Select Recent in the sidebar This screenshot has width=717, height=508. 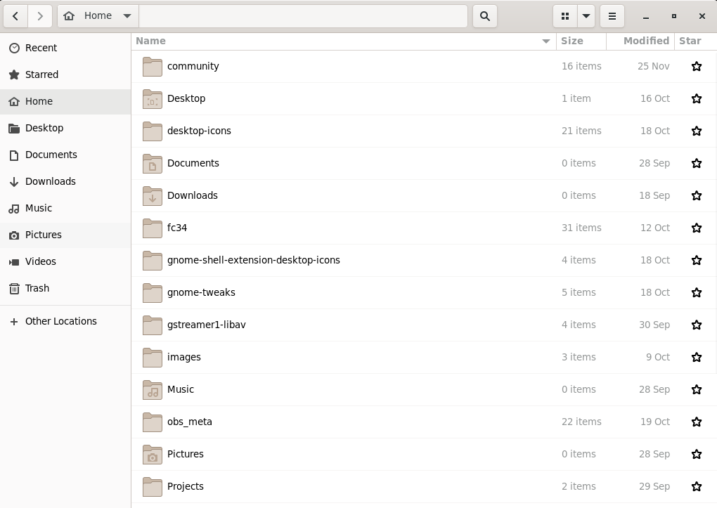41,48
